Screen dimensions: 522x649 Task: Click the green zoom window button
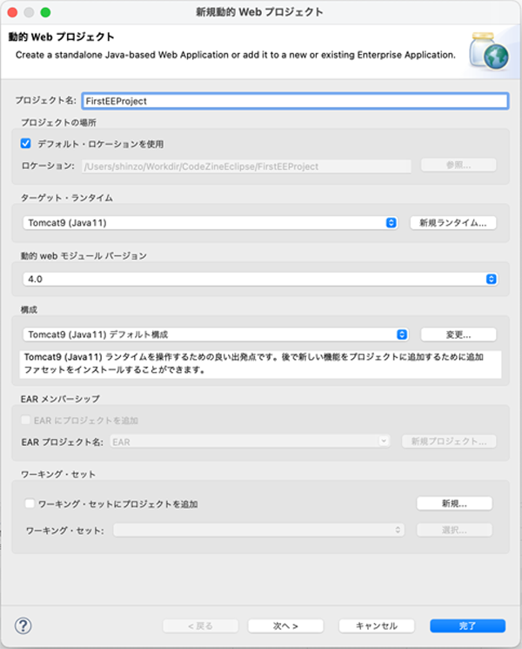(x=45, y=12)
